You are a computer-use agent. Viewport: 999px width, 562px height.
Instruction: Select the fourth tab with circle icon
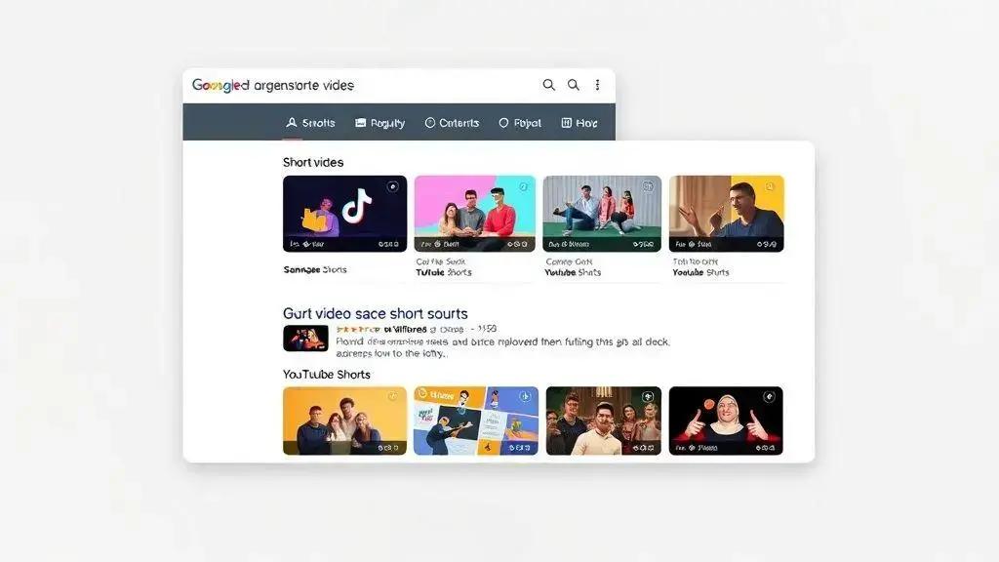click(520, 123)
